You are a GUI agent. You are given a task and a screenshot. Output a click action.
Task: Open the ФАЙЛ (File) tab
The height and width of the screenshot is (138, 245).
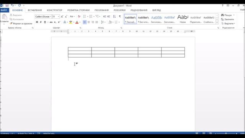tap(4, 10)
